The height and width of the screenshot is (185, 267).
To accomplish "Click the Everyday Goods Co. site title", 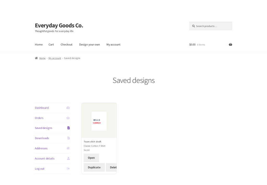I will coord(59,25).
